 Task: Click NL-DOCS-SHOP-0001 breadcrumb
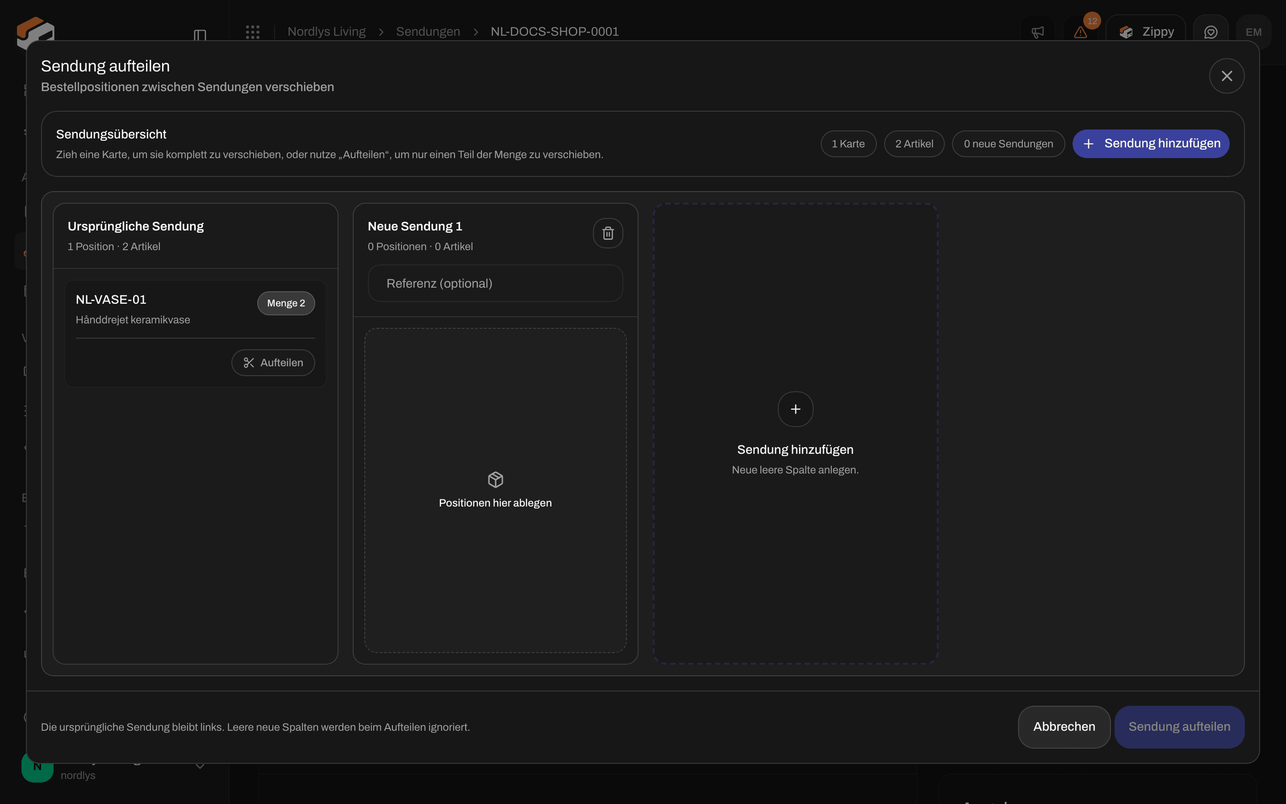pyautogui.click(x=555, y=31)
